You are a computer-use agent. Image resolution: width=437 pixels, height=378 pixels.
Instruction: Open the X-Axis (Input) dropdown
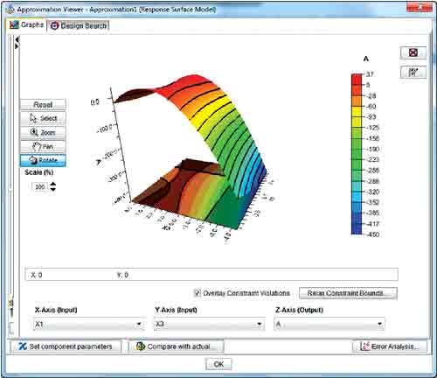coord(89,324)
